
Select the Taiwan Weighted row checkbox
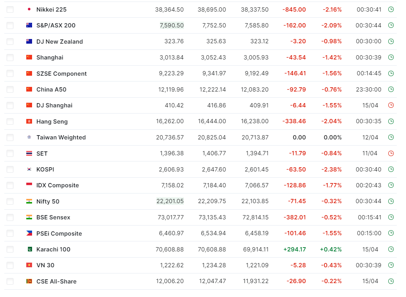click(x=10, y=137)
